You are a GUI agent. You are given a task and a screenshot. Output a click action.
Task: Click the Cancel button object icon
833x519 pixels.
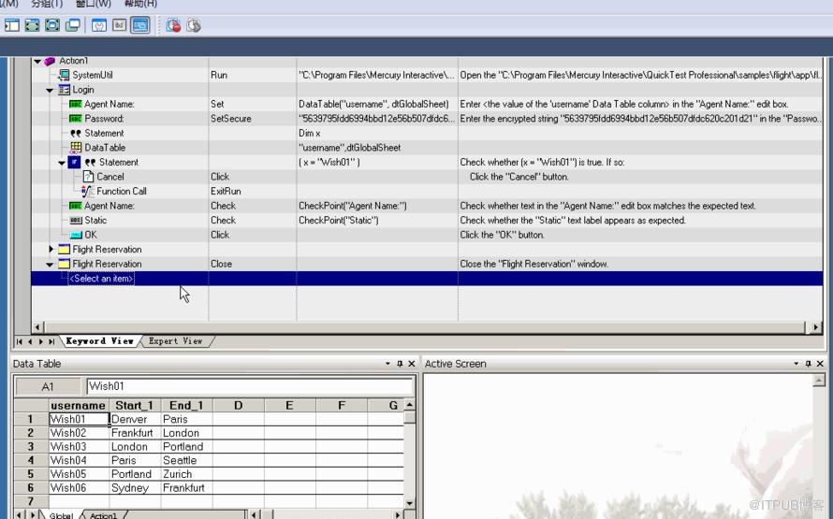(88, 177)
